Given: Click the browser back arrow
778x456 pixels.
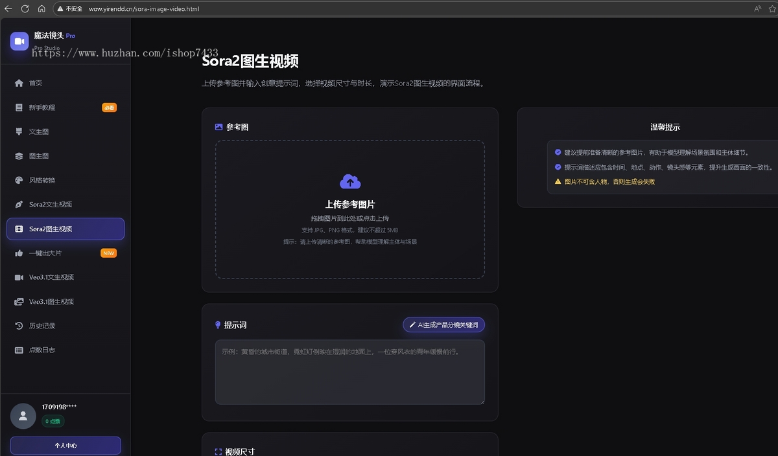Looking at the screenshot, I should [8, 9].
